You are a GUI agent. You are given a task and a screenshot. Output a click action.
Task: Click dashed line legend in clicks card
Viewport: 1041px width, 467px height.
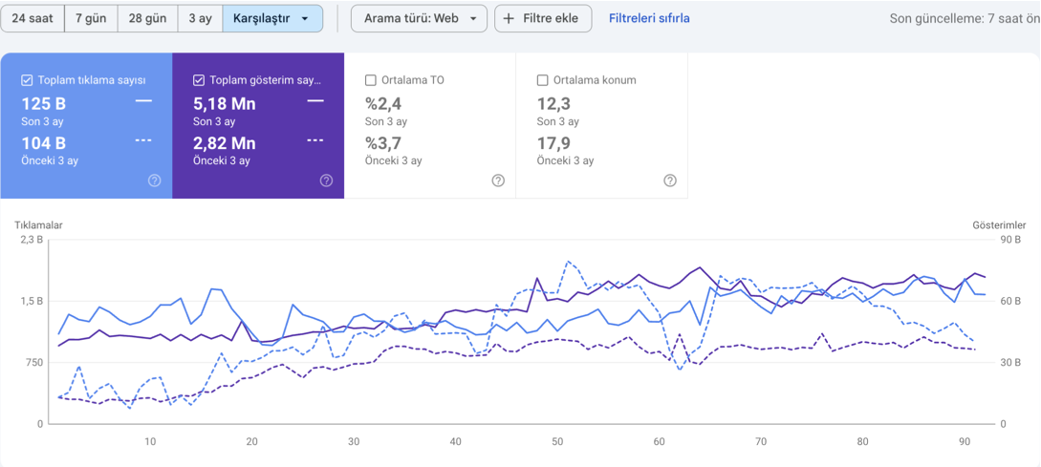[143, 140]
